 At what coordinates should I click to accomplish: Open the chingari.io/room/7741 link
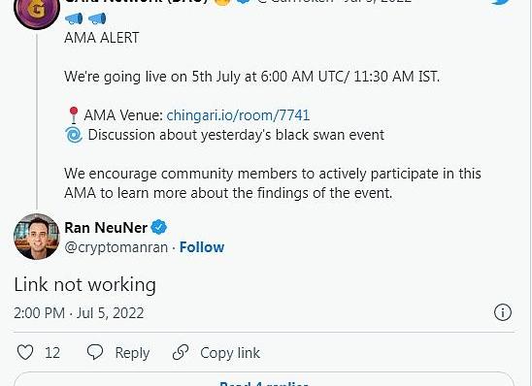[x=238, y=115]
